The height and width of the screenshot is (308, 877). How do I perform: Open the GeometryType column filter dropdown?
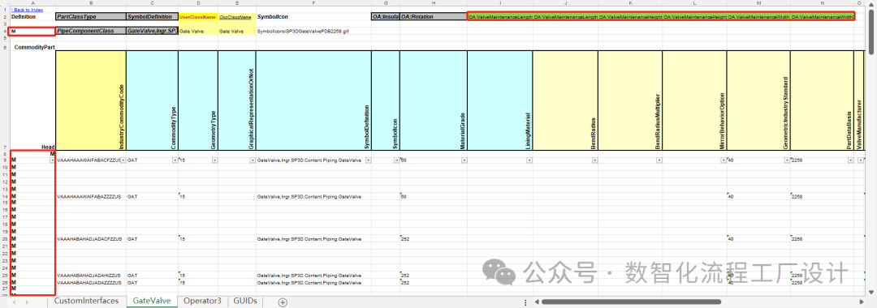tap(214, 160)
